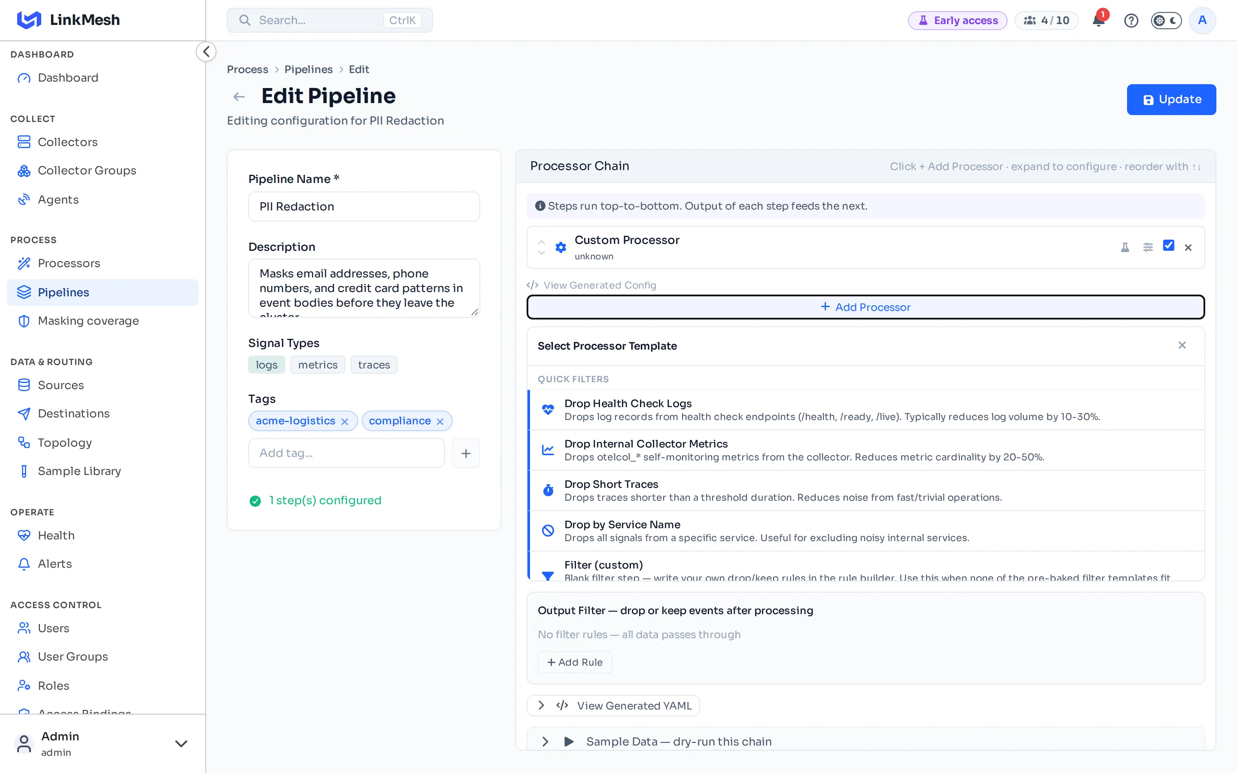This screenshot has height=773, width=1237.
Task: Focus the Search field
Action: 330,21
